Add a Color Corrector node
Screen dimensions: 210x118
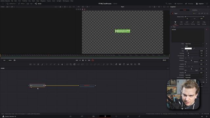point(47,64)
